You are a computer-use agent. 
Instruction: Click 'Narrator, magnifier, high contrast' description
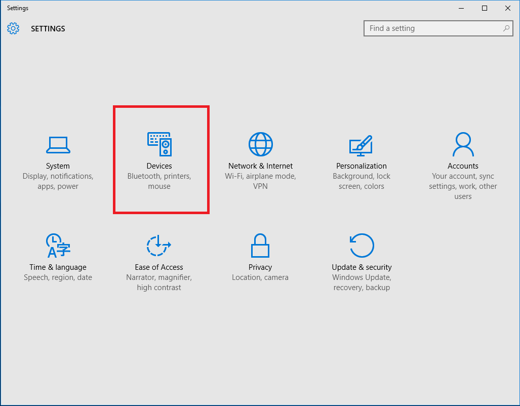tap(159, 282)
